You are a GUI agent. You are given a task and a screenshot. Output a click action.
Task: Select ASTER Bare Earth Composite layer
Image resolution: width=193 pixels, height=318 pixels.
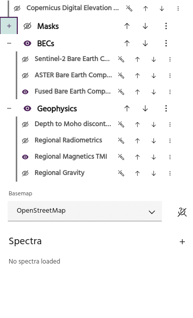[73, 75]
